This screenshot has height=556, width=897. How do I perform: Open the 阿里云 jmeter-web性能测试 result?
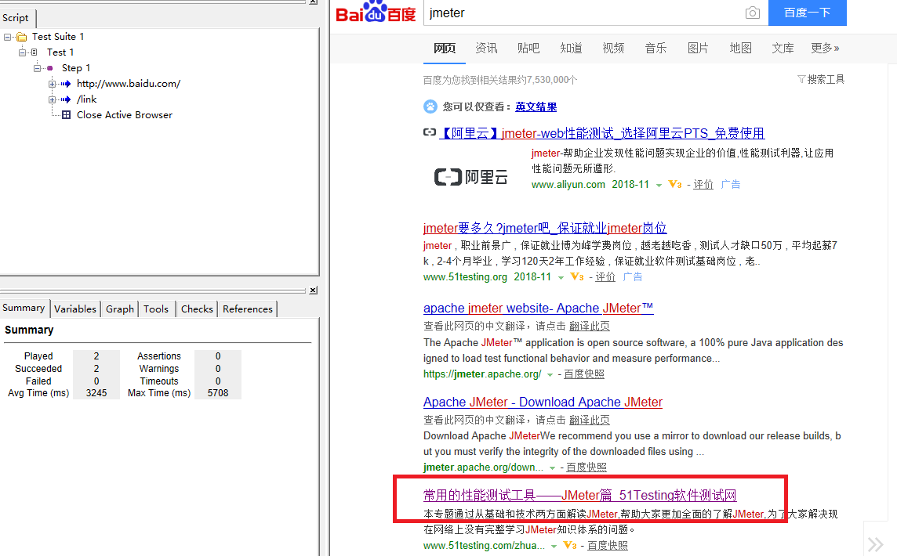tap(602, 133)
